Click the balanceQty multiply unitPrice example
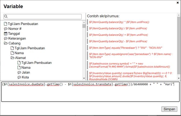 (x=119, y=22)
